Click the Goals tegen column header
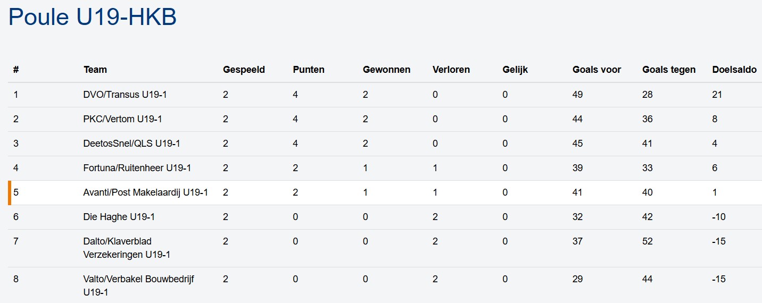Viewport: 762px width, 303px height. click(x=669, y=70)
